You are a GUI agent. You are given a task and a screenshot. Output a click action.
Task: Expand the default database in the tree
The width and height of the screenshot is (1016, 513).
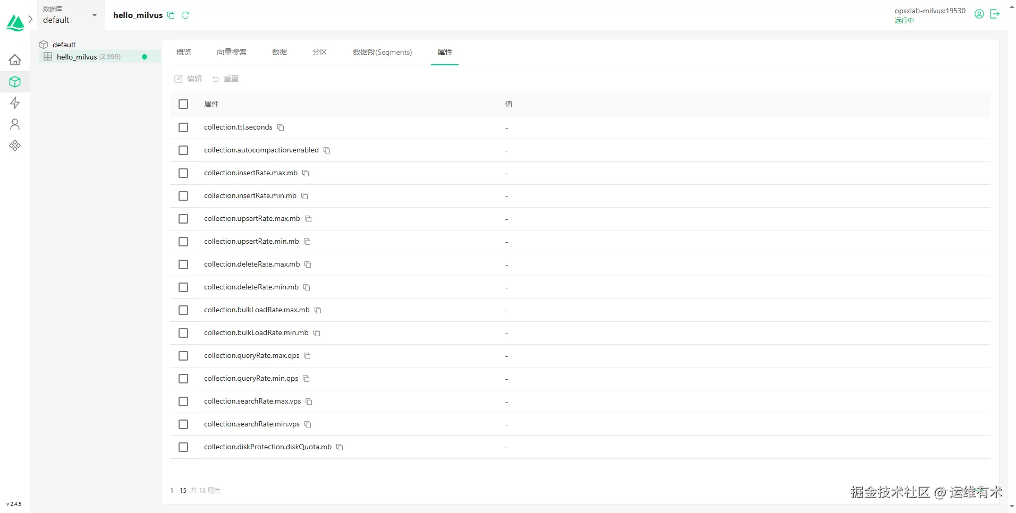[x=64, y=44]
